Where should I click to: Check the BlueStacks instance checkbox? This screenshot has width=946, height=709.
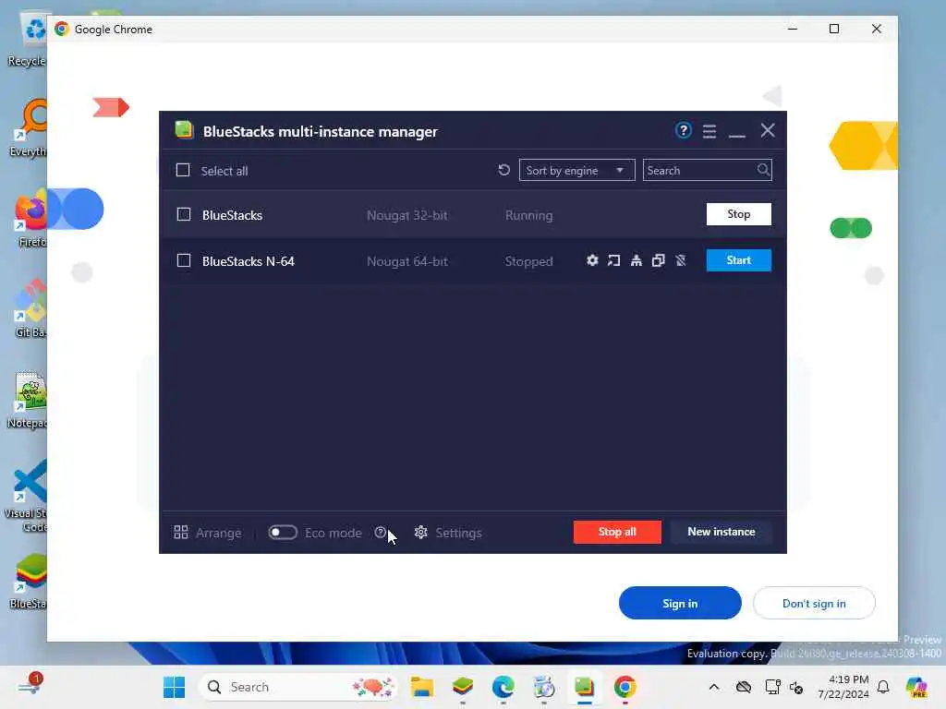click(184, 214)
